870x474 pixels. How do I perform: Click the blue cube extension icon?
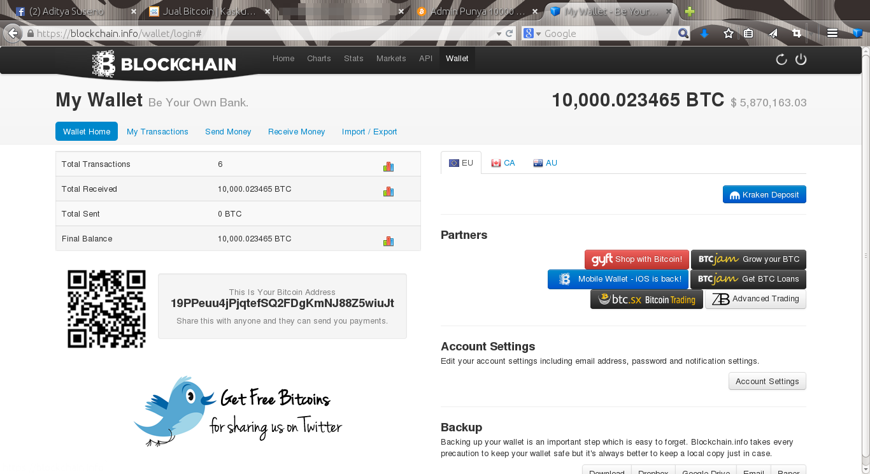point(857,34)
